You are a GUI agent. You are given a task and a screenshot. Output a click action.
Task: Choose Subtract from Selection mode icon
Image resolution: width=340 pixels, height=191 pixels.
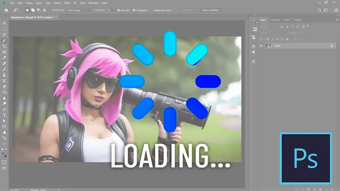pos(38,10)
